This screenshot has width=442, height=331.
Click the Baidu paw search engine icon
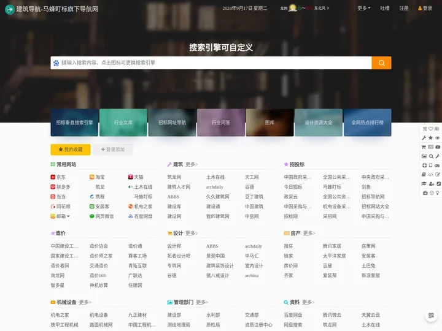56,63
